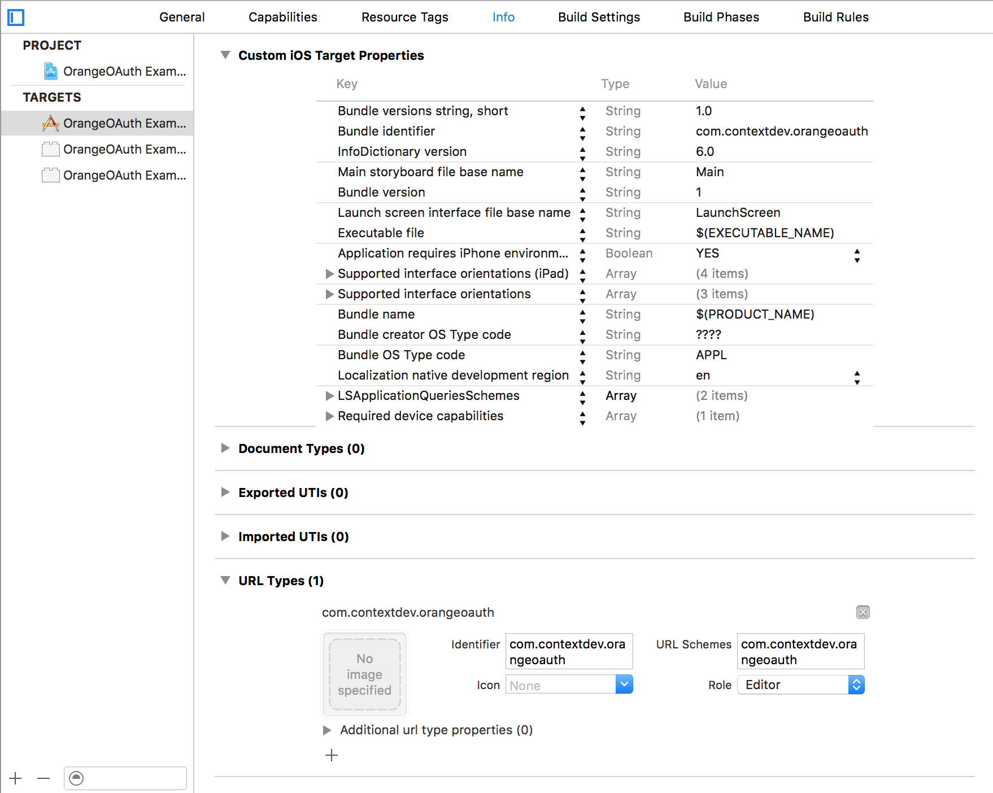Open the Build Rules tab
This screenshot has height=793, width=993.
(836, 17)
